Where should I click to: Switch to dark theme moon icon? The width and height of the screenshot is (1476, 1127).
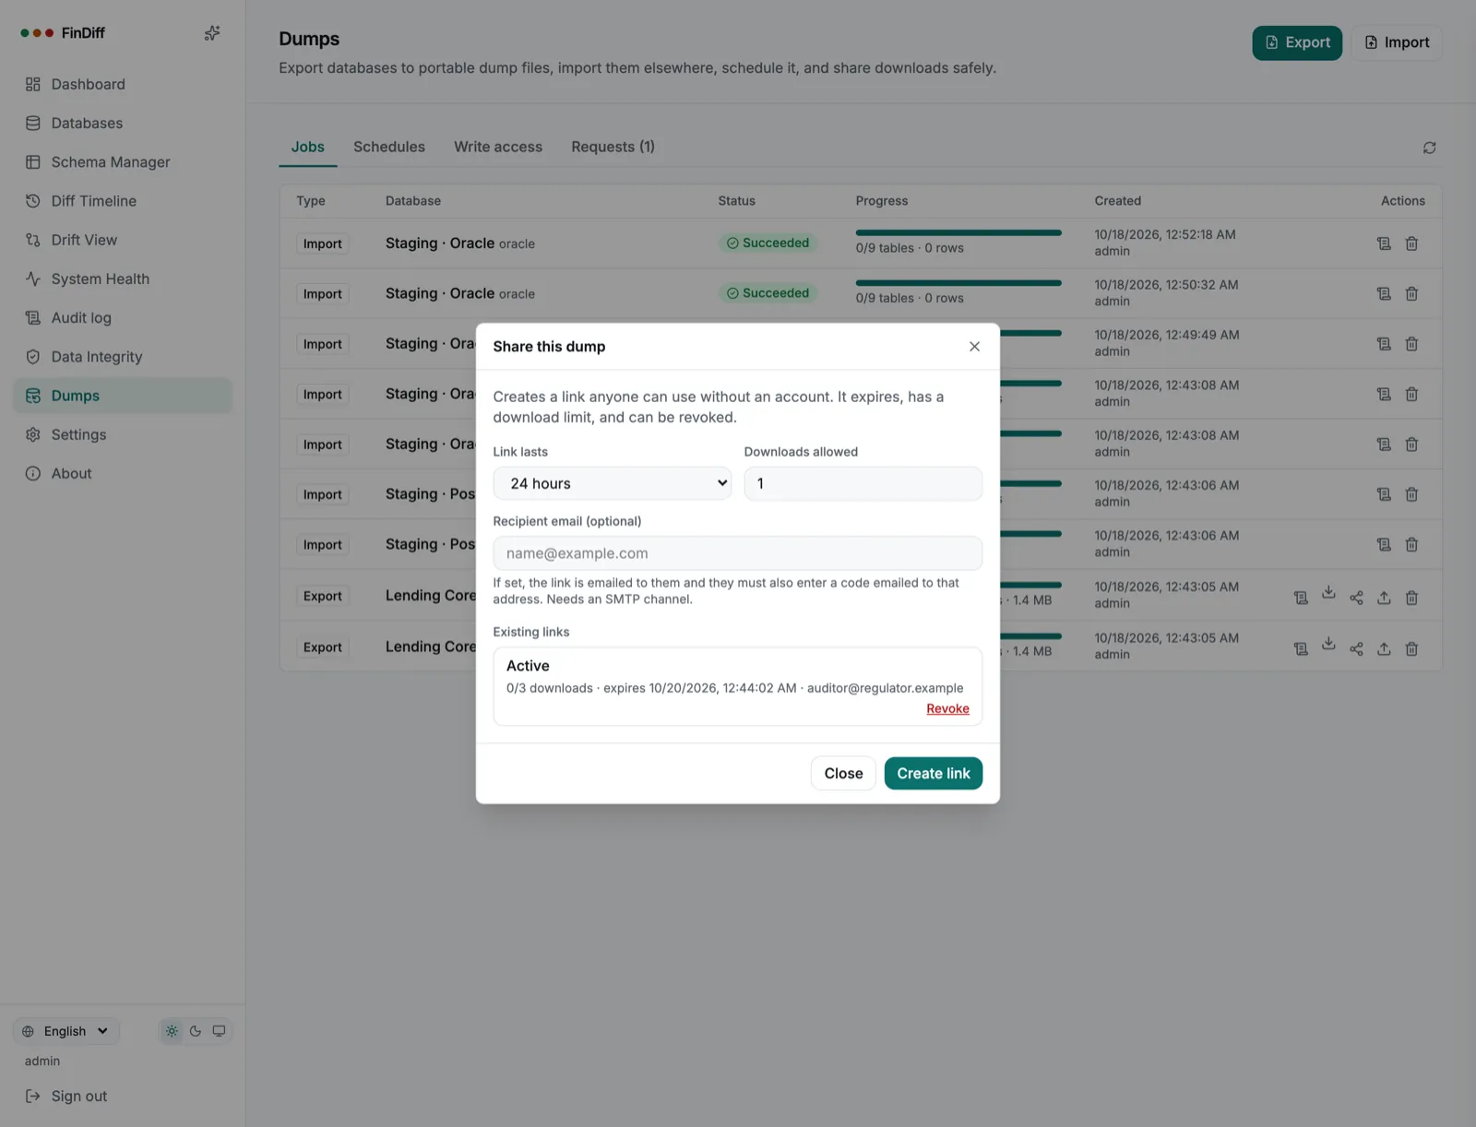(196, 1031)
